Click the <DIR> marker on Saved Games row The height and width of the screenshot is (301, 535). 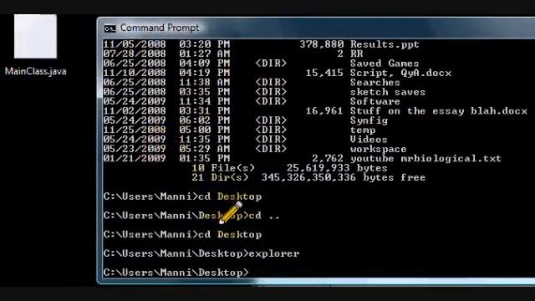271,64
